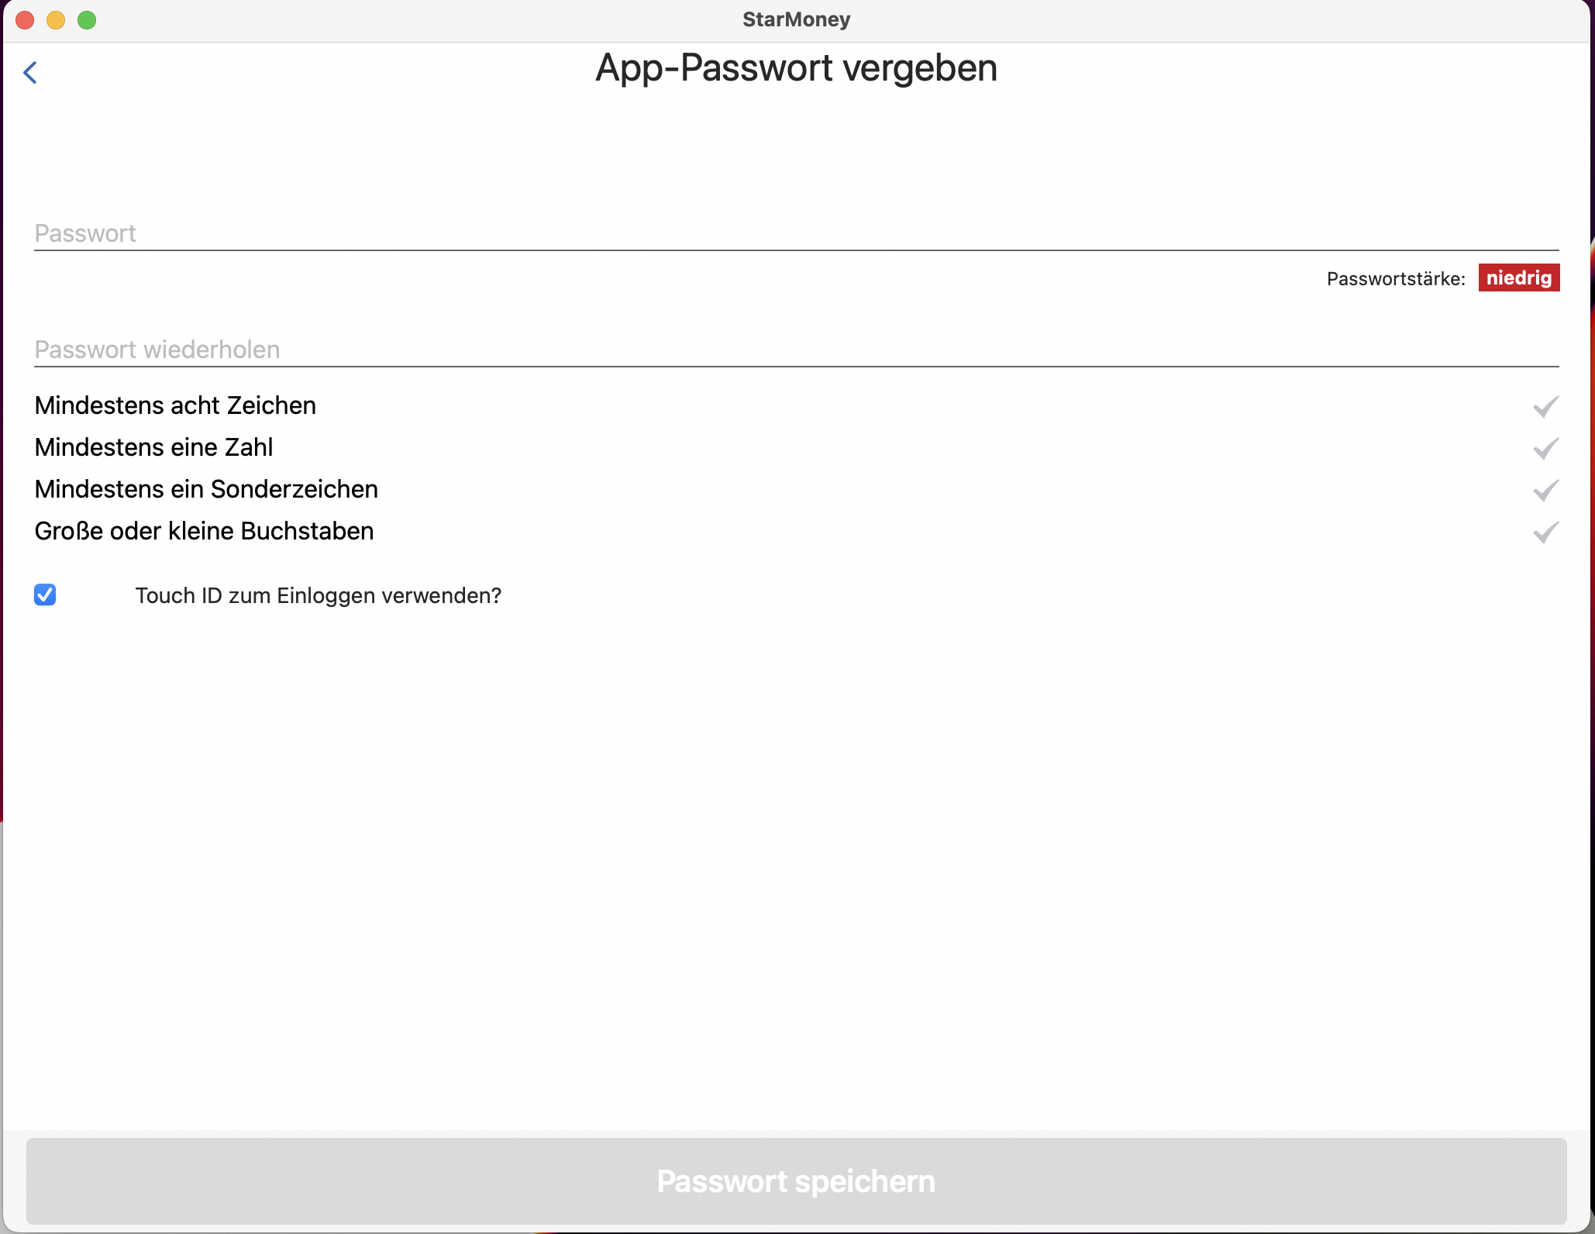
Task: Click the App-Passwort vergeben heading
Action: point(796,68)
